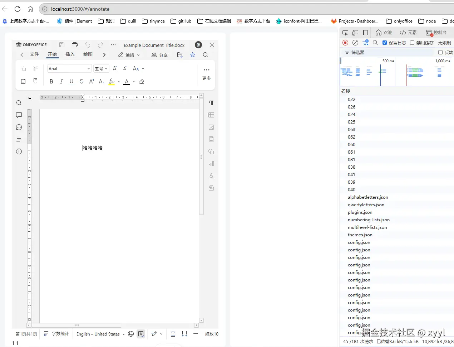Toggle italic formatting
Viewport: 454px width, 347px height.
tap(61, 81)
